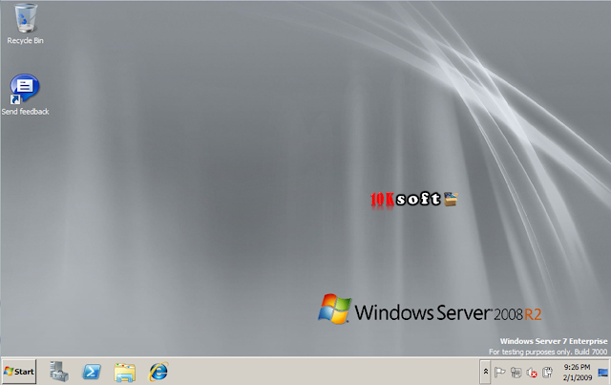Open the Action Center flag icon
Screen dimensions: 611x385
[499, 373]
